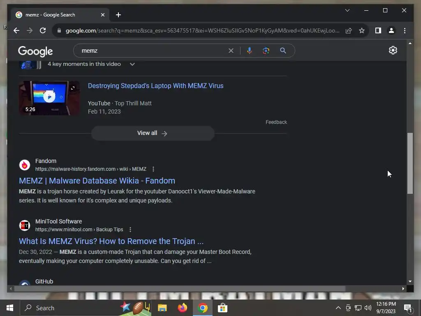Open more options for Fandom result
This screenshot has height=316, width=421.
click(x=153, y=169)
